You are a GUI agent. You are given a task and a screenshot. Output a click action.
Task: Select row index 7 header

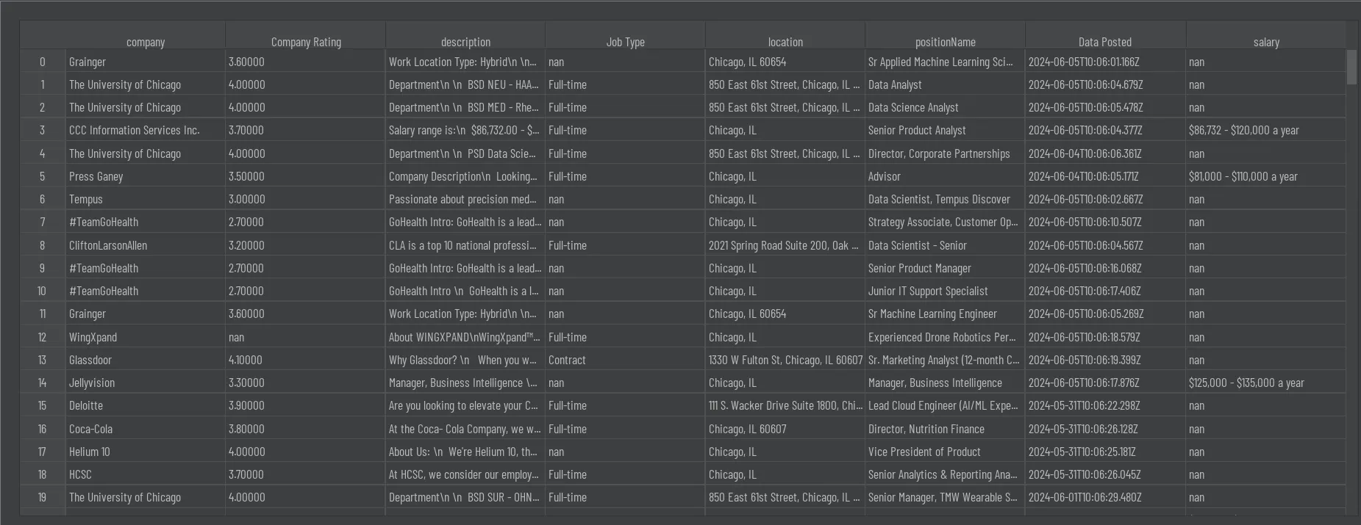tap(43, 222)
